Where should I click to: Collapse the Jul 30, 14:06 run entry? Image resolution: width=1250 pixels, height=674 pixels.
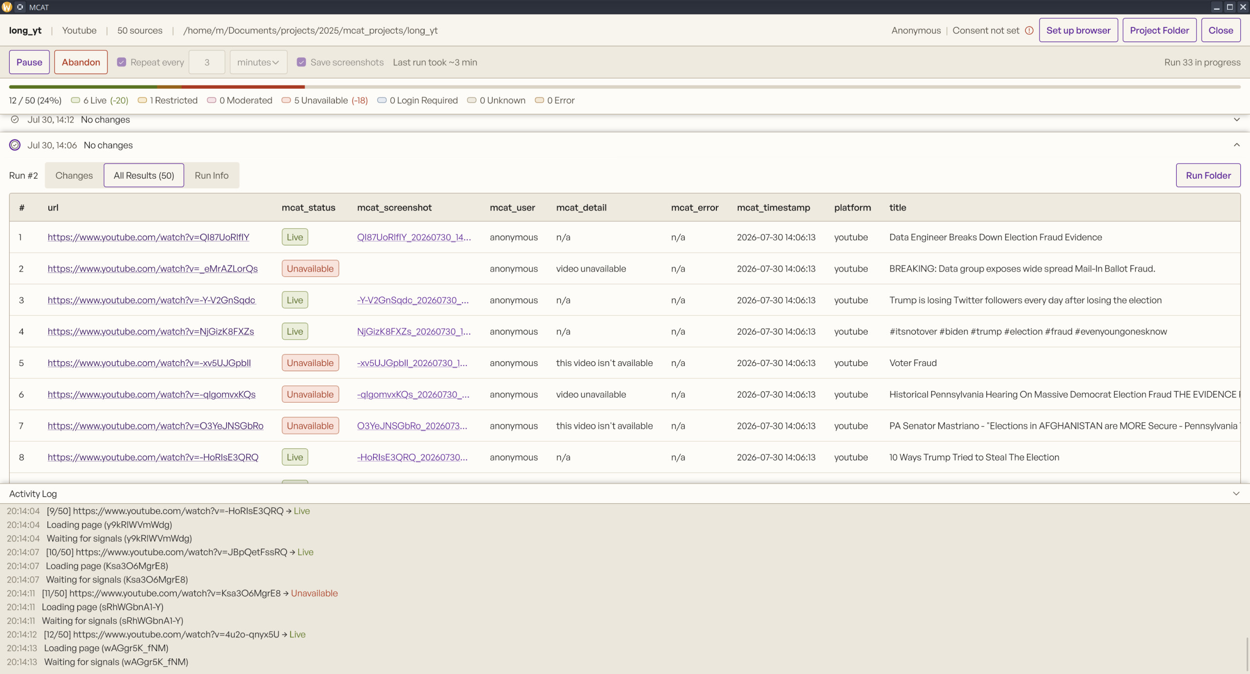1236,145
